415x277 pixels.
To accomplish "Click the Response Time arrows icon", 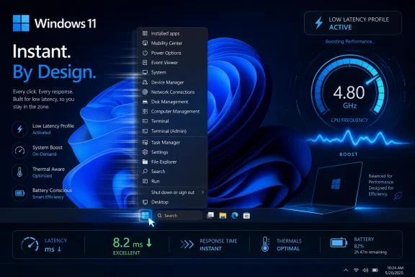I will (x=187, y=245).
